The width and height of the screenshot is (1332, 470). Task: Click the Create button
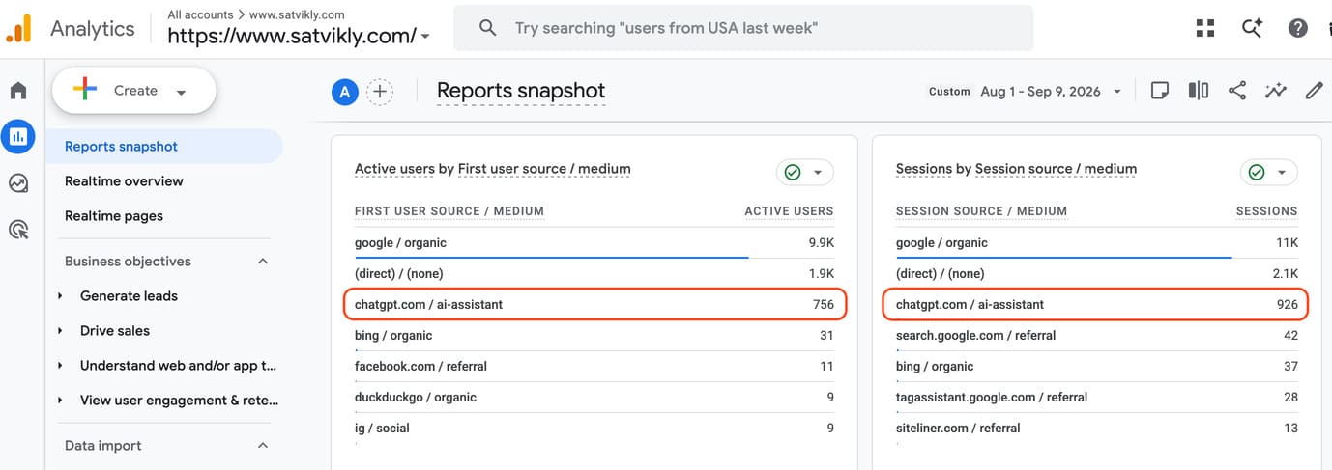pos(133,91)
